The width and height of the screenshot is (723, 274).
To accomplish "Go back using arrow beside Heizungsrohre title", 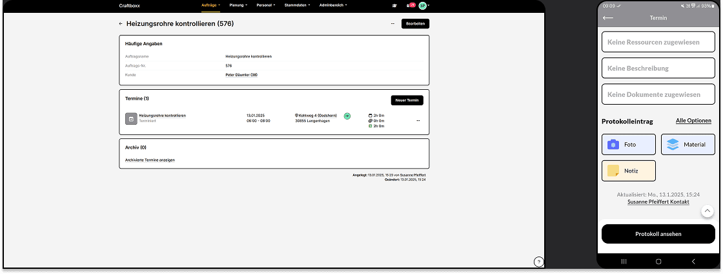I will click(121, 23).
